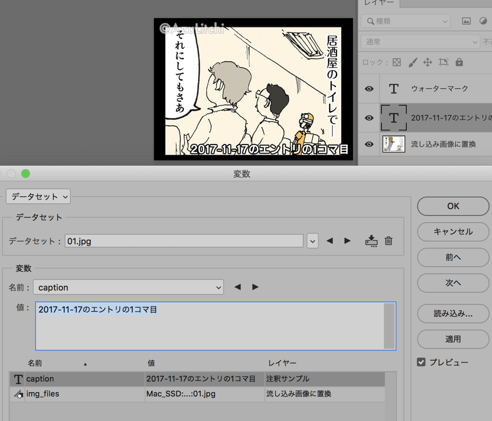Click the adjustment layer filter icon

(x=483, y=21)
